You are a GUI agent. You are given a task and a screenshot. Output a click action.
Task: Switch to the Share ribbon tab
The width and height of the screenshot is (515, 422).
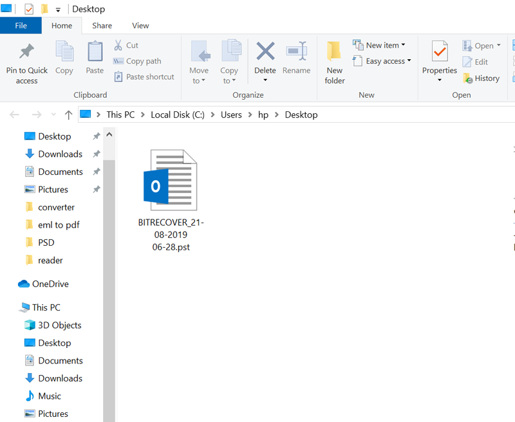point(102,26)
